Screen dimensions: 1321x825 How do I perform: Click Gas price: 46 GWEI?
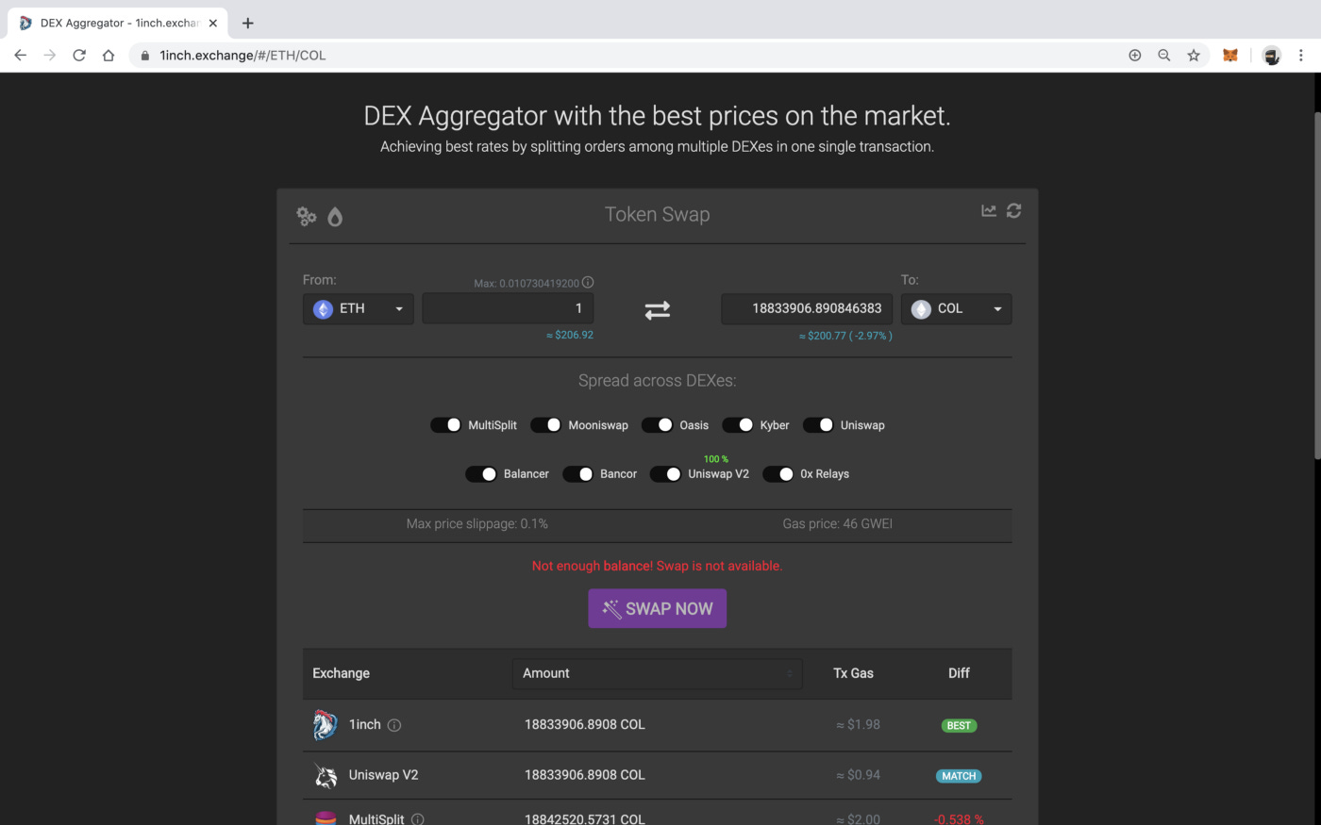click(x=838, y=524)
